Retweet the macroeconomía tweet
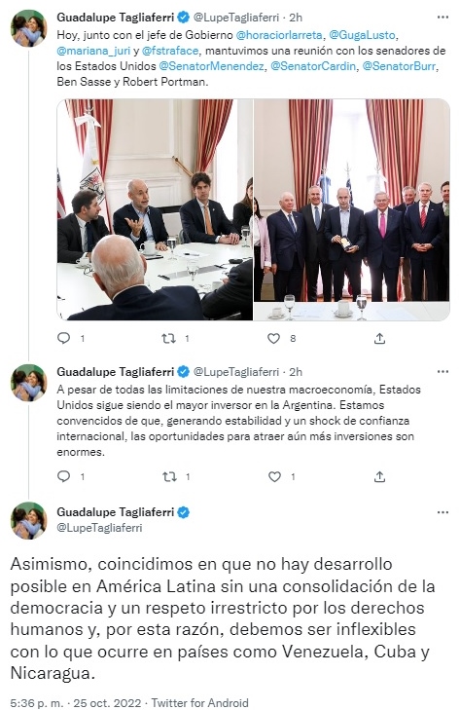 [x=169, y=477]
